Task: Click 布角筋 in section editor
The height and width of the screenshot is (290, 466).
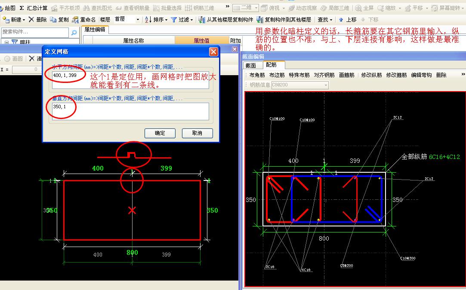Action: click(257, 75)
